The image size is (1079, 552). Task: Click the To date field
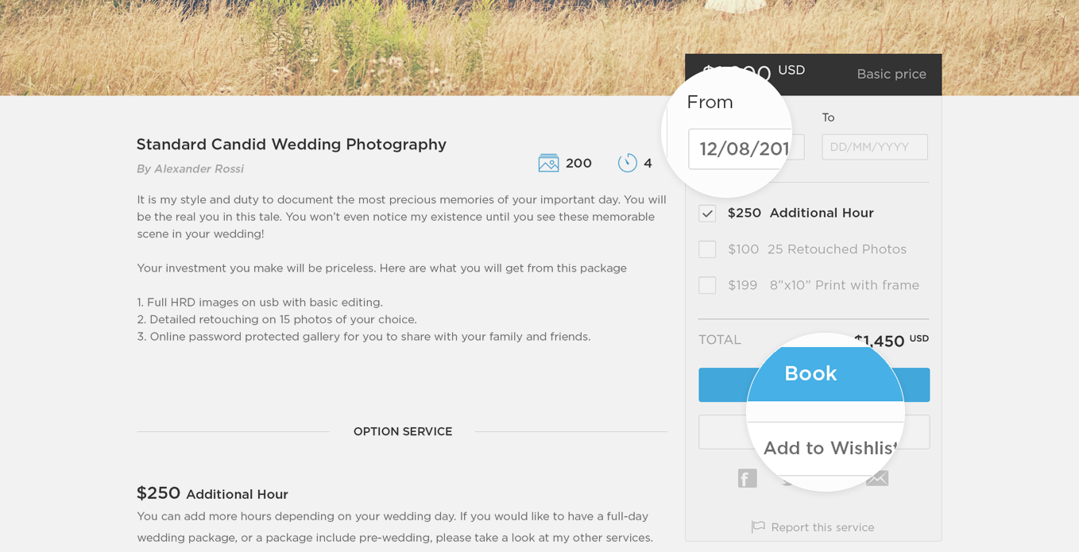tap(875, 147)
